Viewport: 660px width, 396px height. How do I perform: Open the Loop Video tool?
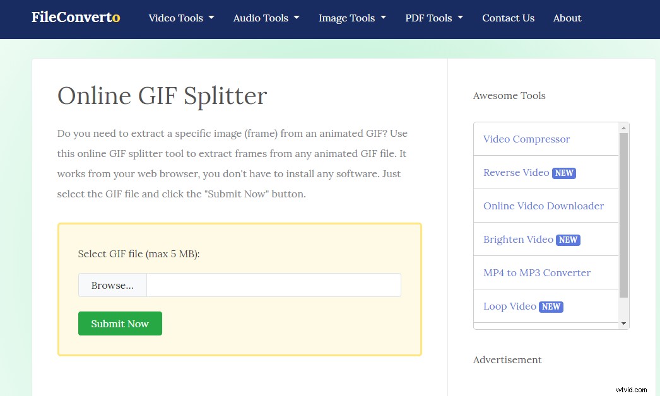tap(509, 306)
